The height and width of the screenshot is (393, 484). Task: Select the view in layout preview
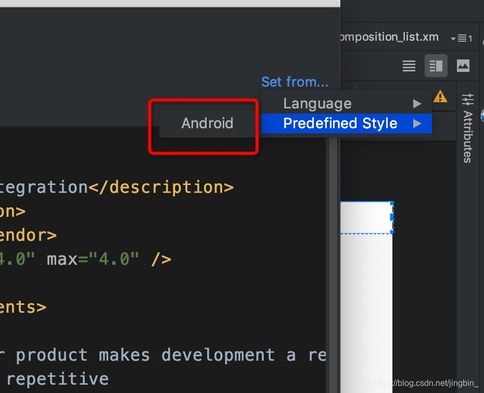pyautogui.click(x=367, y=217)
